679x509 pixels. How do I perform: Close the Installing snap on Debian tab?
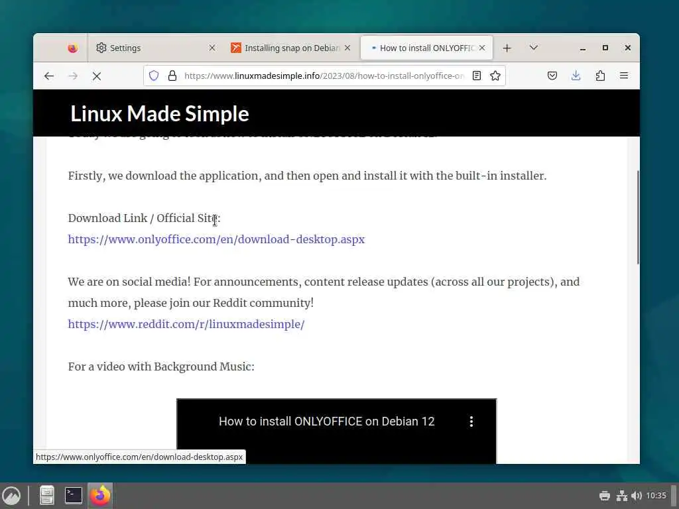pos(347,48)
